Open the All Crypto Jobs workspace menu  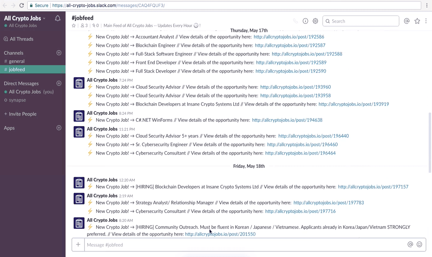tap(25, 18)
